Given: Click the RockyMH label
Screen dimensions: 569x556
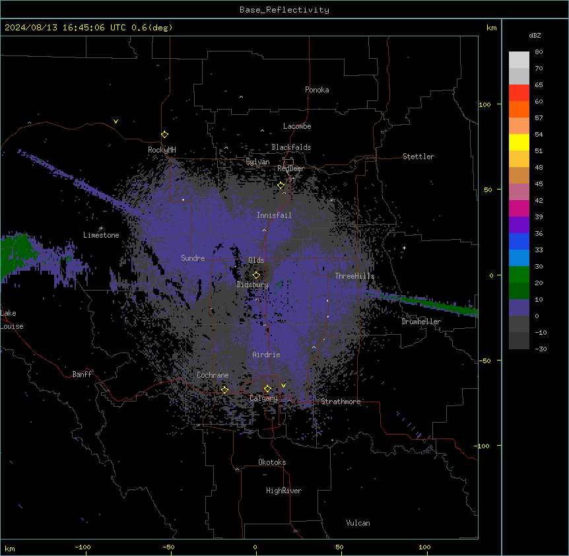Looking at the screenshot, I should (x=162, y=149).
